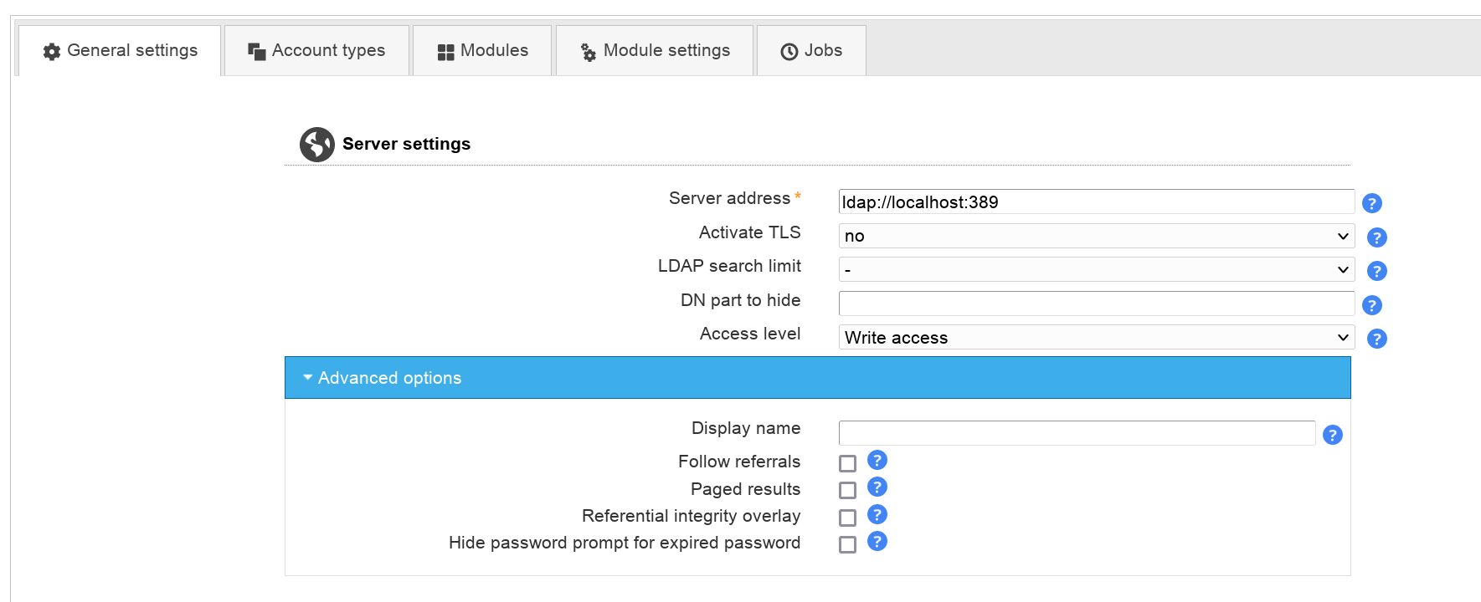Show help for LDAP search limit
The image size is (1481, 602).
[1376, 271]
